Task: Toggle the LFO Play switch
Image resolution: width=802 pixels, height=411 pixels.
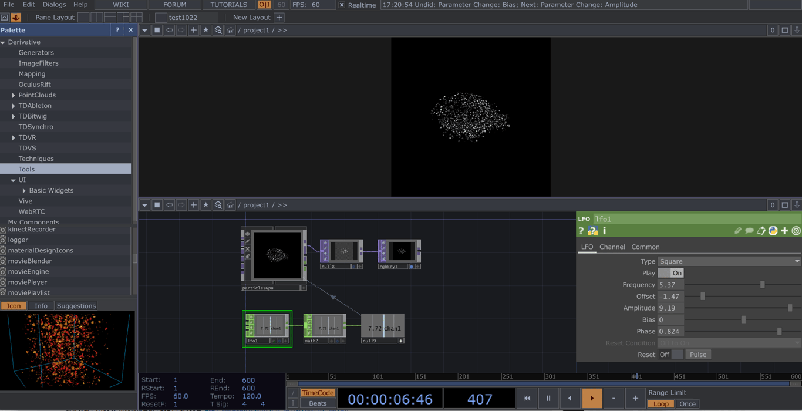Action: (x=670, y=273)
